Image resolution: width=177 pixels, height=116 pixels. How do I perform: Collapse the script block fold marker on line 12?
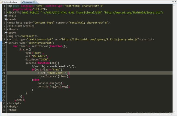[6, 43]
